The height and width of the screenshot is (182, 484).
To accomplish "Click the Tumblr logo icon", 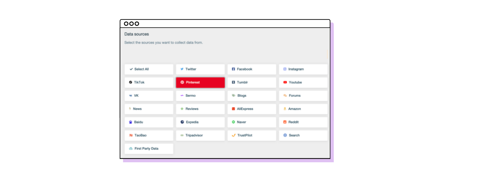I will click(233, 82).
